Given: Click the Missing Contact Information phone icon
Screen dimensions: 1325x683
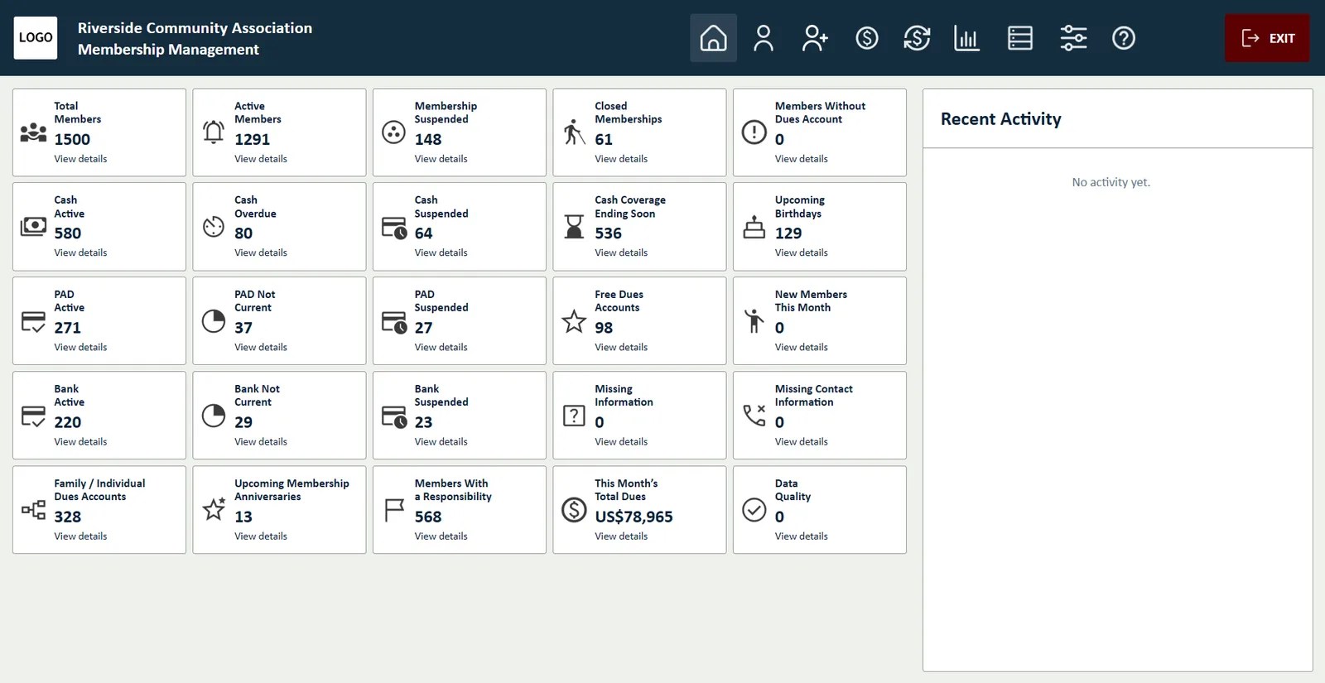Looking at the screenshot, I should tap(754, 416).
